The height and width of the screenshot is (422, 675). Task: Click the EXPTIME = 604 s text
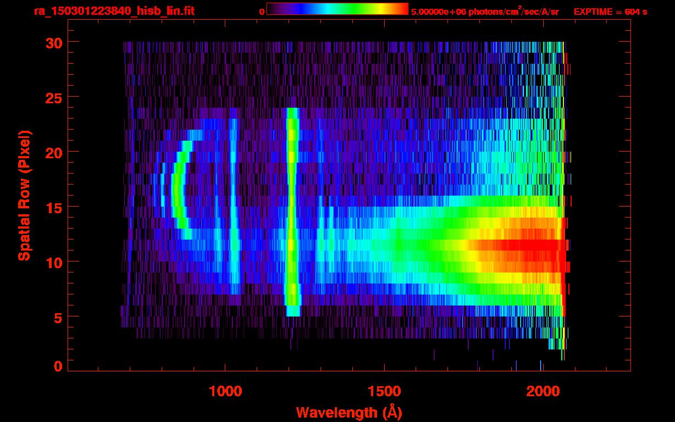pyautogui.click(x=610, y=11)
